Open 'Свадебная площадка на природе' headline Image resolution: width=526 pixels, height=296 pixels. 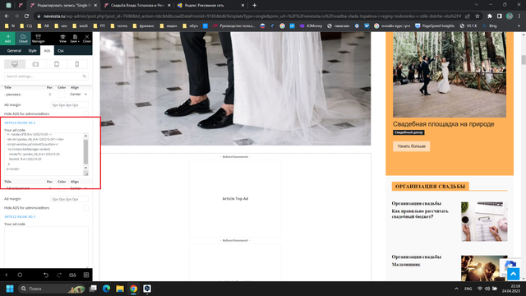coord(443,124)
